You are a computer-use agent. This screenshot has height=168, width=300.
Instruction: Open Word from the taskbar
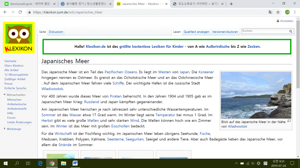pos(75,163)
